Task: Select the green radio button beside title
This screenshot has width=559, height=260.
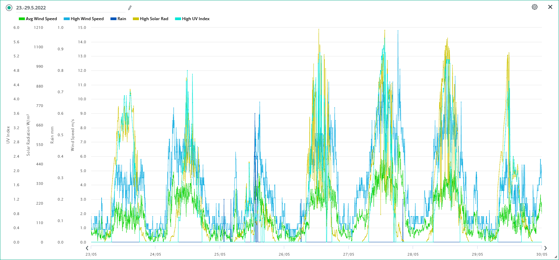Action: [x=9, y=8]
